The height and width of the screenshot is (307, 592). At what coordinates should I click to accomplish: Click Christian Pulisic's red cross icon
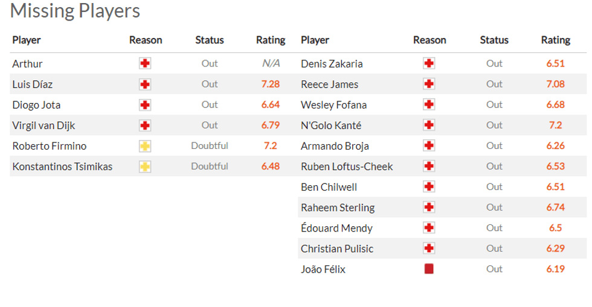[x=429, y=248]
